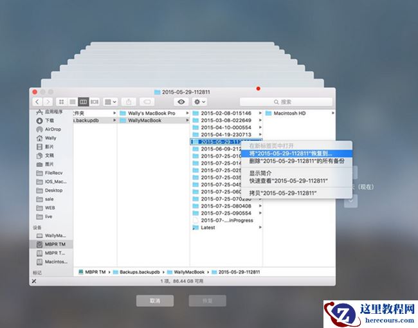The image size is (418, 328).
Task: Choose 显示简介 from context menu
Action: point(296,174)
